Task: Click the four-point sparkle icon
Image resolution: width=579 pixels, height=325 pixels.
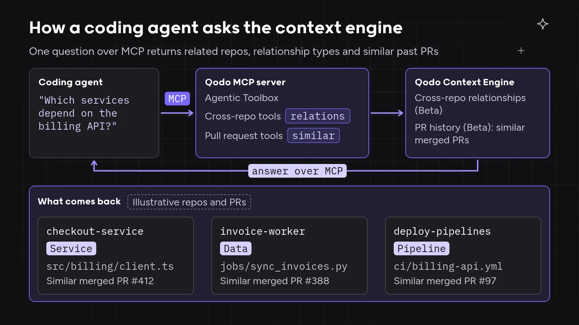Action: (542, 24)
